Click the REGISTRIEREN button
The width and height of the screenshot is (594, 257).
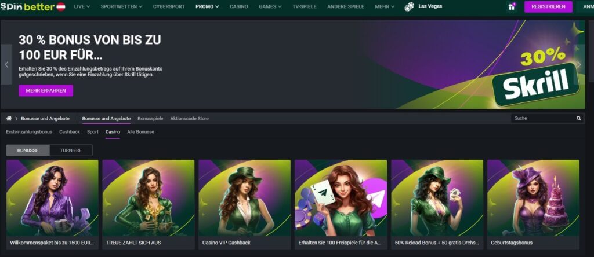pos(548,6)
